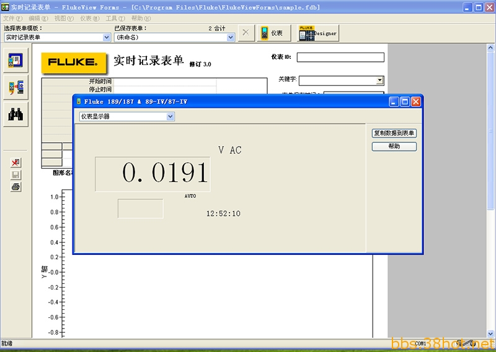The height and width of the screenshot is (352, 496).
Task: Click the Fluke dialog title bar icon
Action: pos(79,101)
